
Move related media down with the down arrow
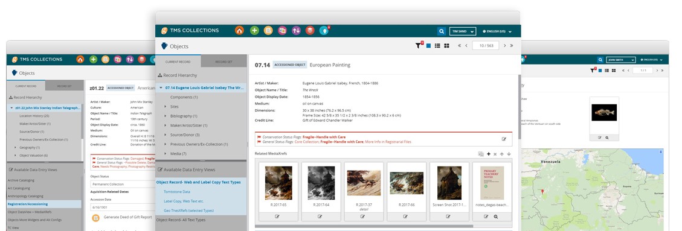pyautogui.click(x=509, y=154)
